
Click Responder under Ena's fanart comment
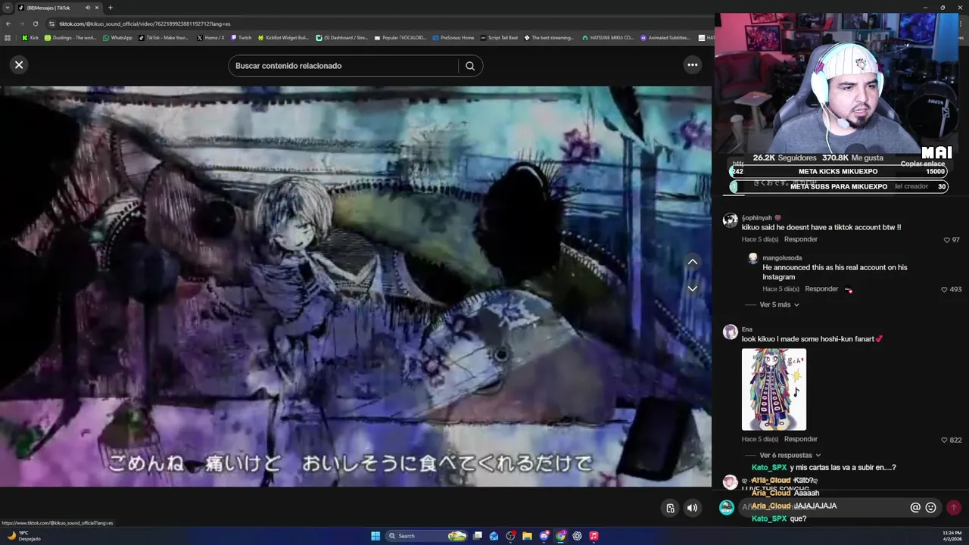pos(800,439)
